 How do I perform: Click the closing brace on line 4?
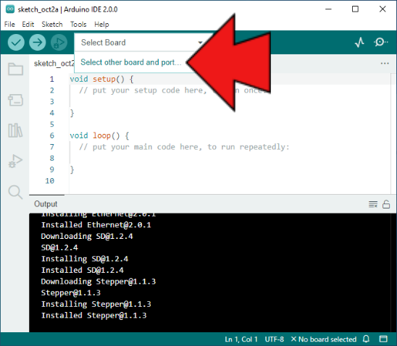[x=72, y=113]
